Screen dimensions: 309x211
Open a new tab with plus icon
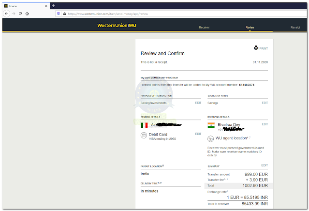[x=53, y=6]
